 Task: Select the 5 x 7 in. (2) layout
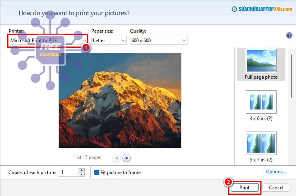pos(261,147)
